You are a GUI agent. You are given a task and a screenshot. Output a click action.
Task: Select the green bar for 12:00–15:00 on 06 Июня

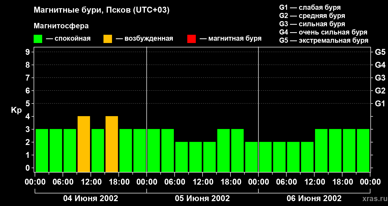321,150
